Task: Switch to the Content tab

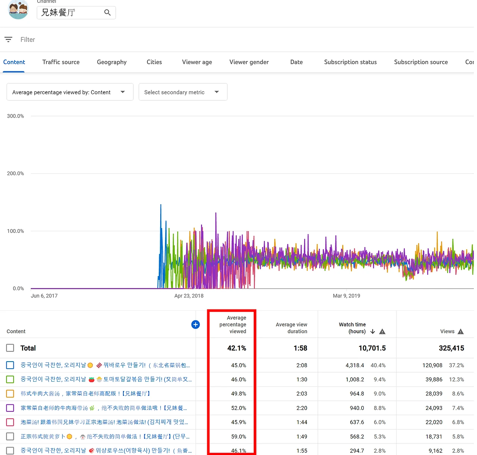Action: 14,62
